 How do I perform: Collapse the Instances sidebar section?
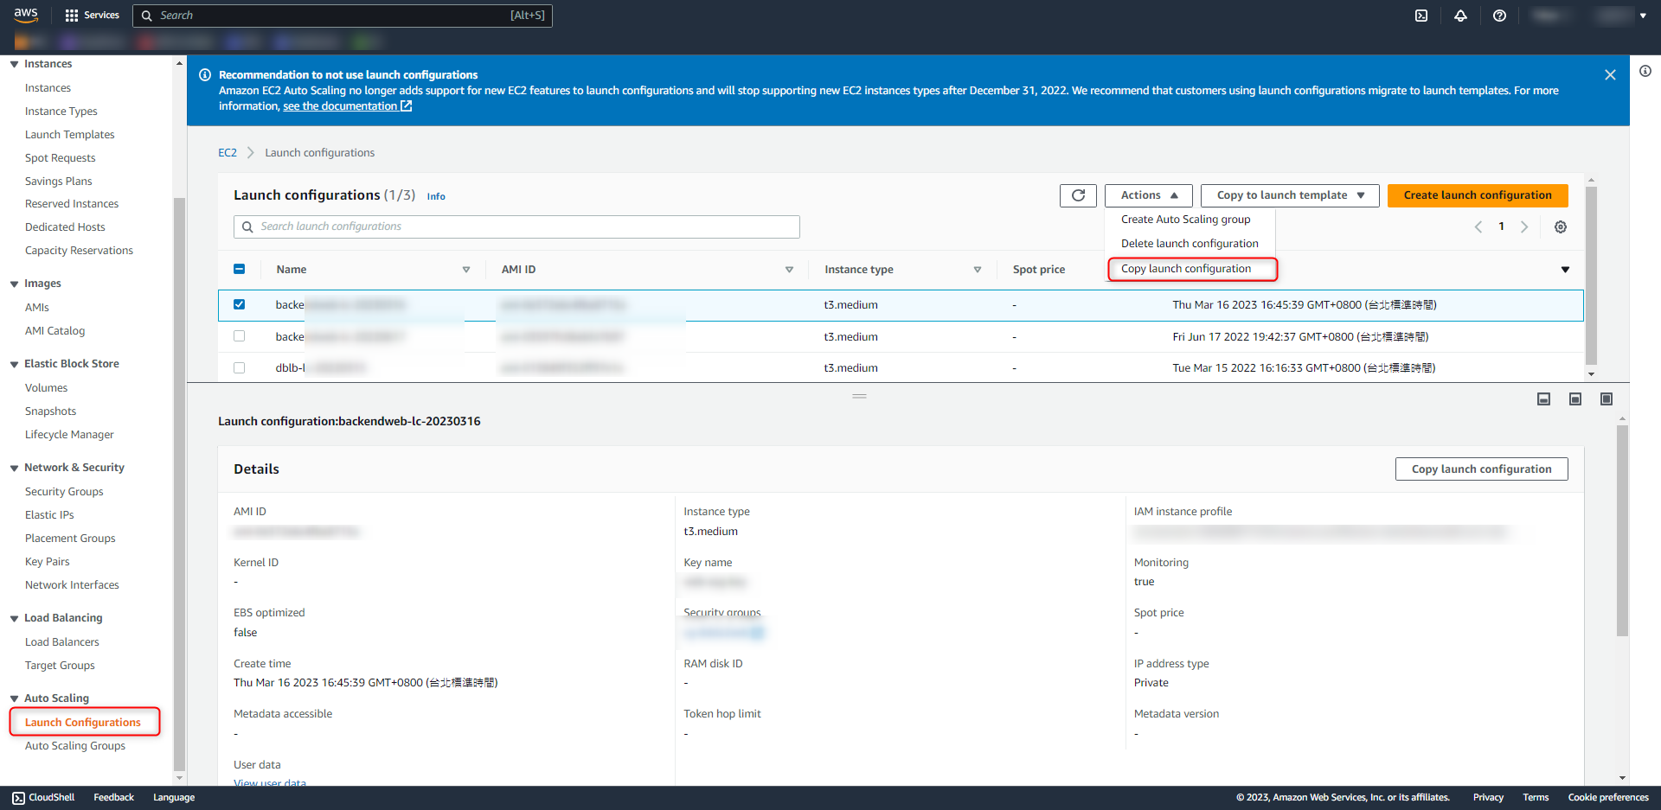click(x=14, y=64)
